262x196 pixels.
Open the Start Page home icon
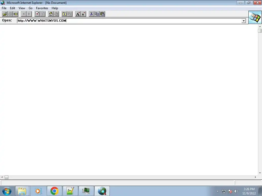[x=51, y=14]
